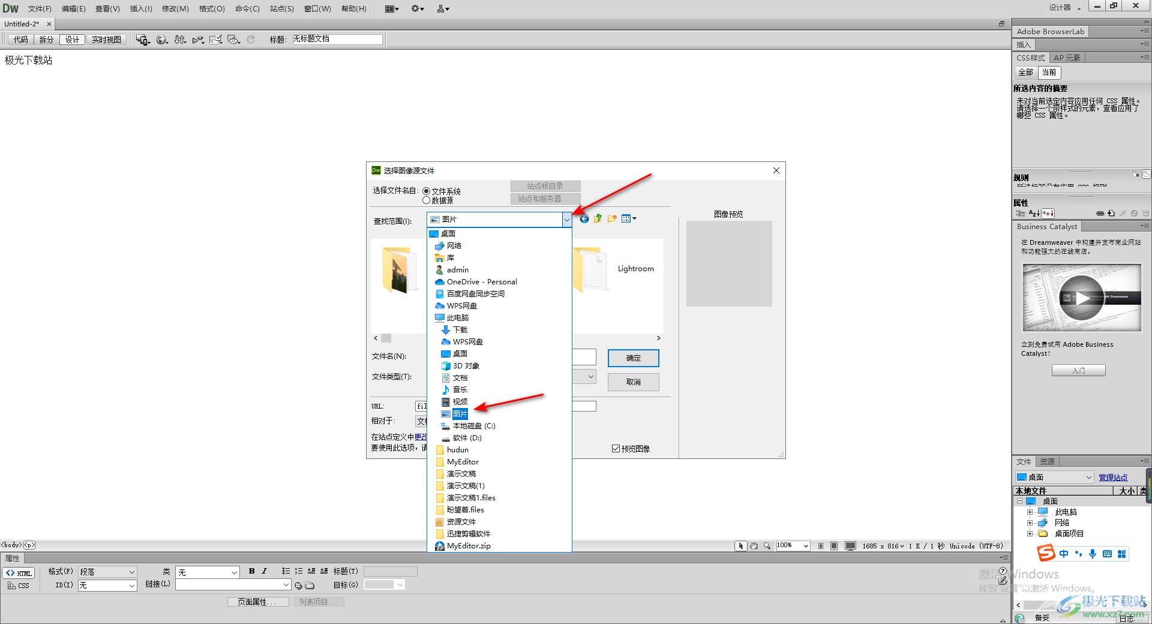Choose the arrow select tool in status bar
Viewport: 1152px width, 624px height.
741,546
